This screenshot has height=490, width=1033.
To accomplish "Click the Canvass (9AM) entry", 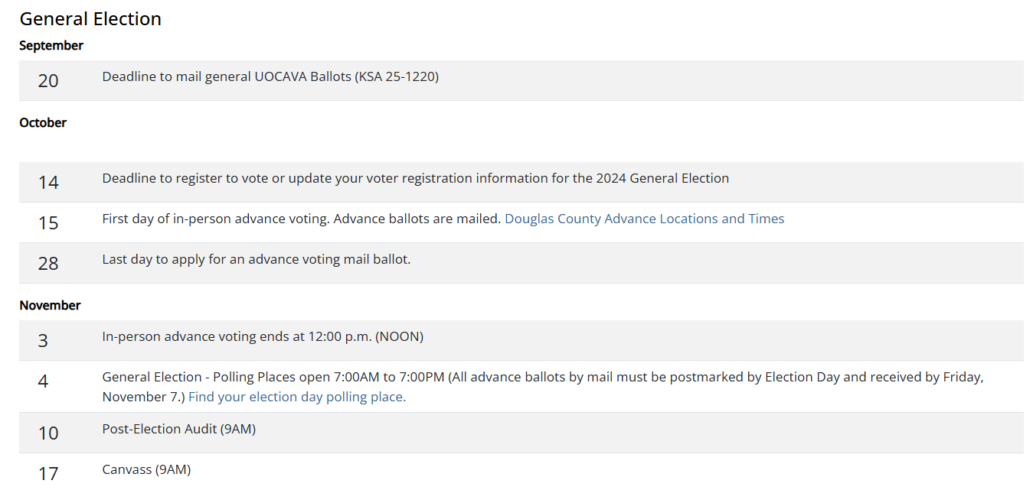I will 146,469.
